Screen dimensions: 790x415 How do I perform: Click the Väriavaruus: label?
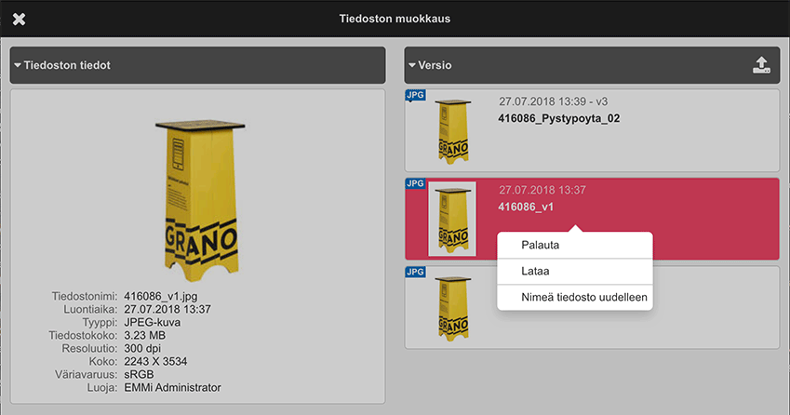[x=87, y=375]
